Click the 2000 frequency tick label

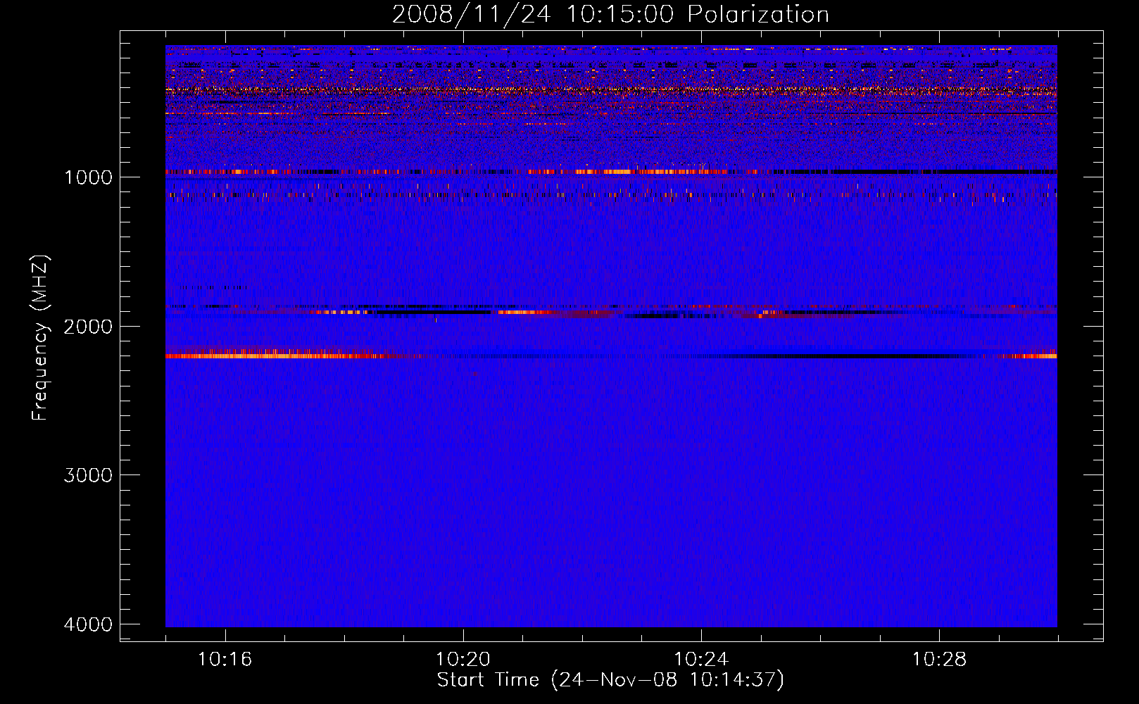tap(88, 326)
